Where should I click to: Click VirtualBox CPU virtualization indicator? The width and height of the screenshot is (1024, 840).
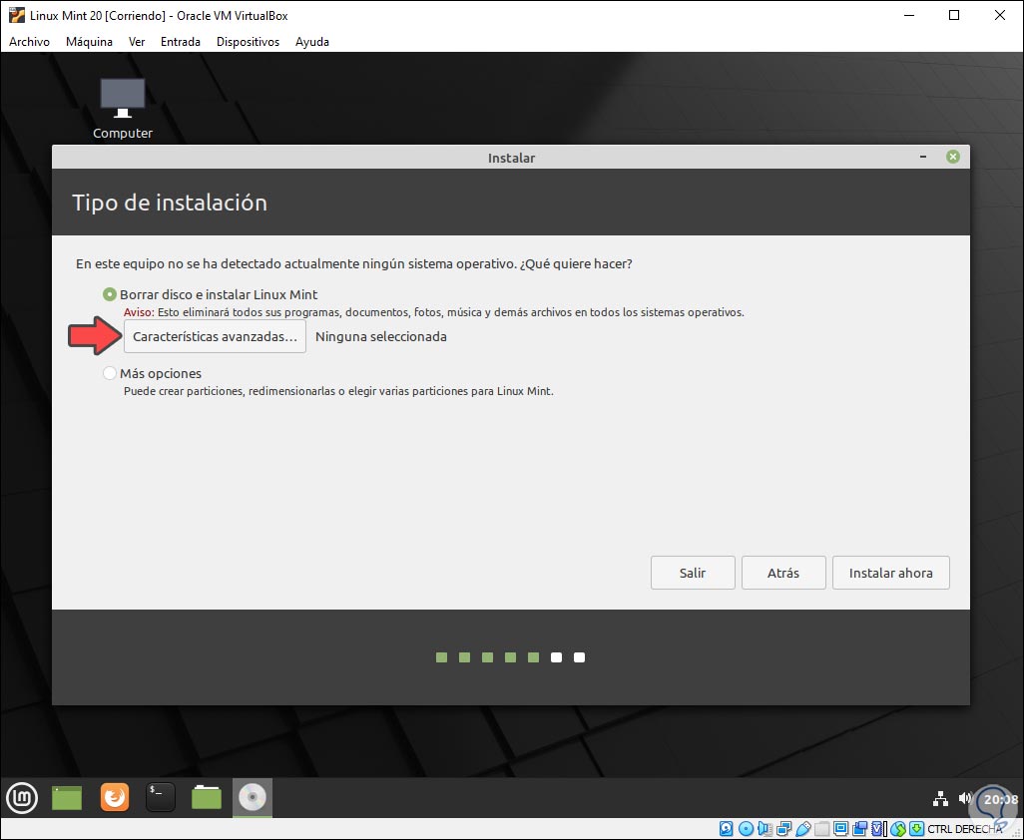pos(877,829)
